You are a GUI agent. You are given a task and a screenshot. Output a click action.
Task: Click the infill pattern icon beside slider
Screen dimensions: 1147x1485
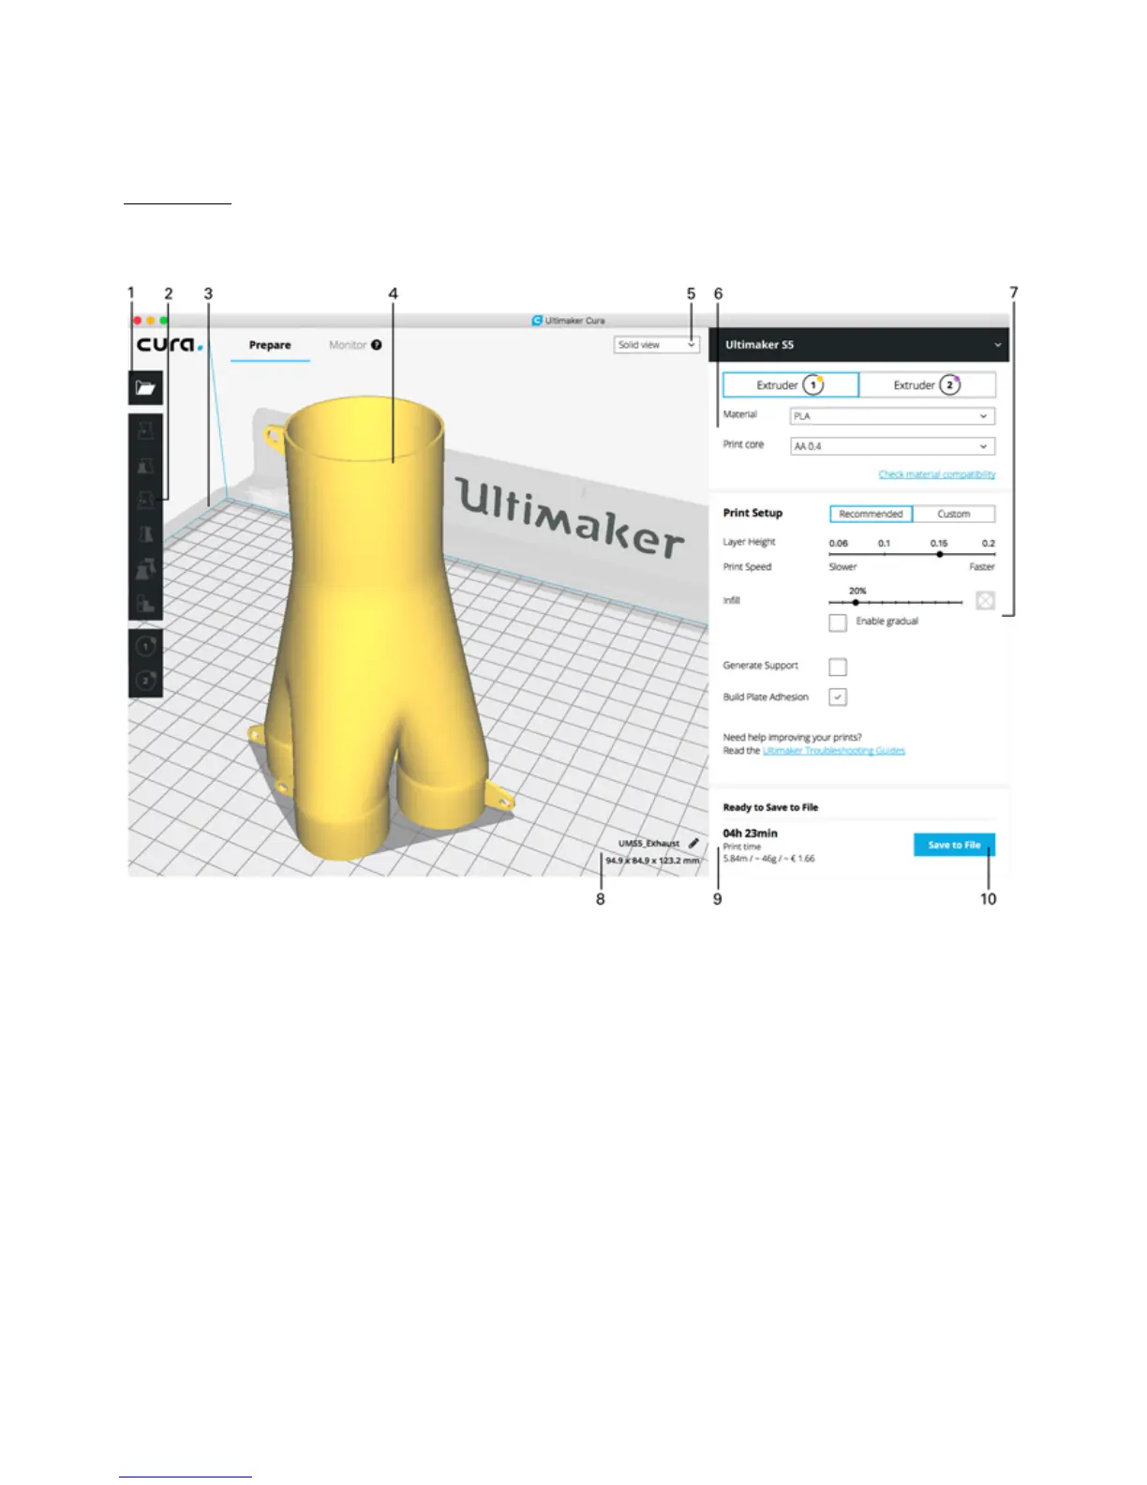985,600
